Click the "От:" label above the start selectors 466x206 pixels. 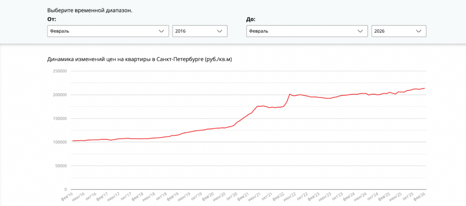click(51, 20)
